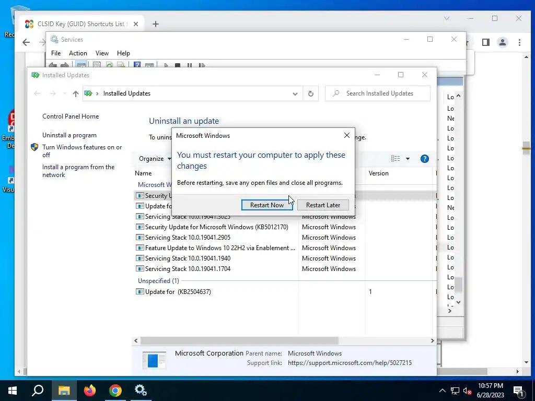The width and height of the screenshot is (535, 401).
Task: Open the File menu in Services
Action: coord(55,53)
